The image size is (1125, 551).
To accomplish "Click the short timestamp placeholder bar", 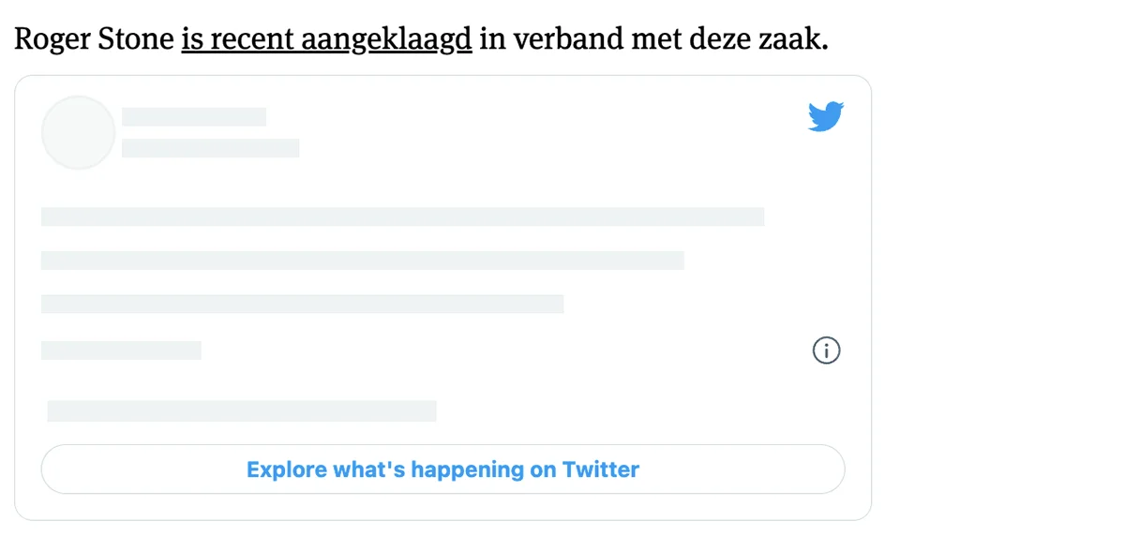I will (x=121, y=350).
